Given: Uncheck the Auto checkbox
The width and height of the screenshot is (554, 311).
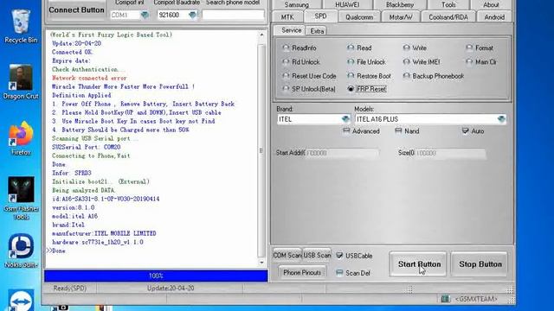Looking at the screenshot, I should tap(466, 130).
